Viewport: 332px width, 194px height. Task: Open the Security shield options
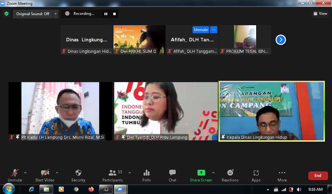point(78,176)
